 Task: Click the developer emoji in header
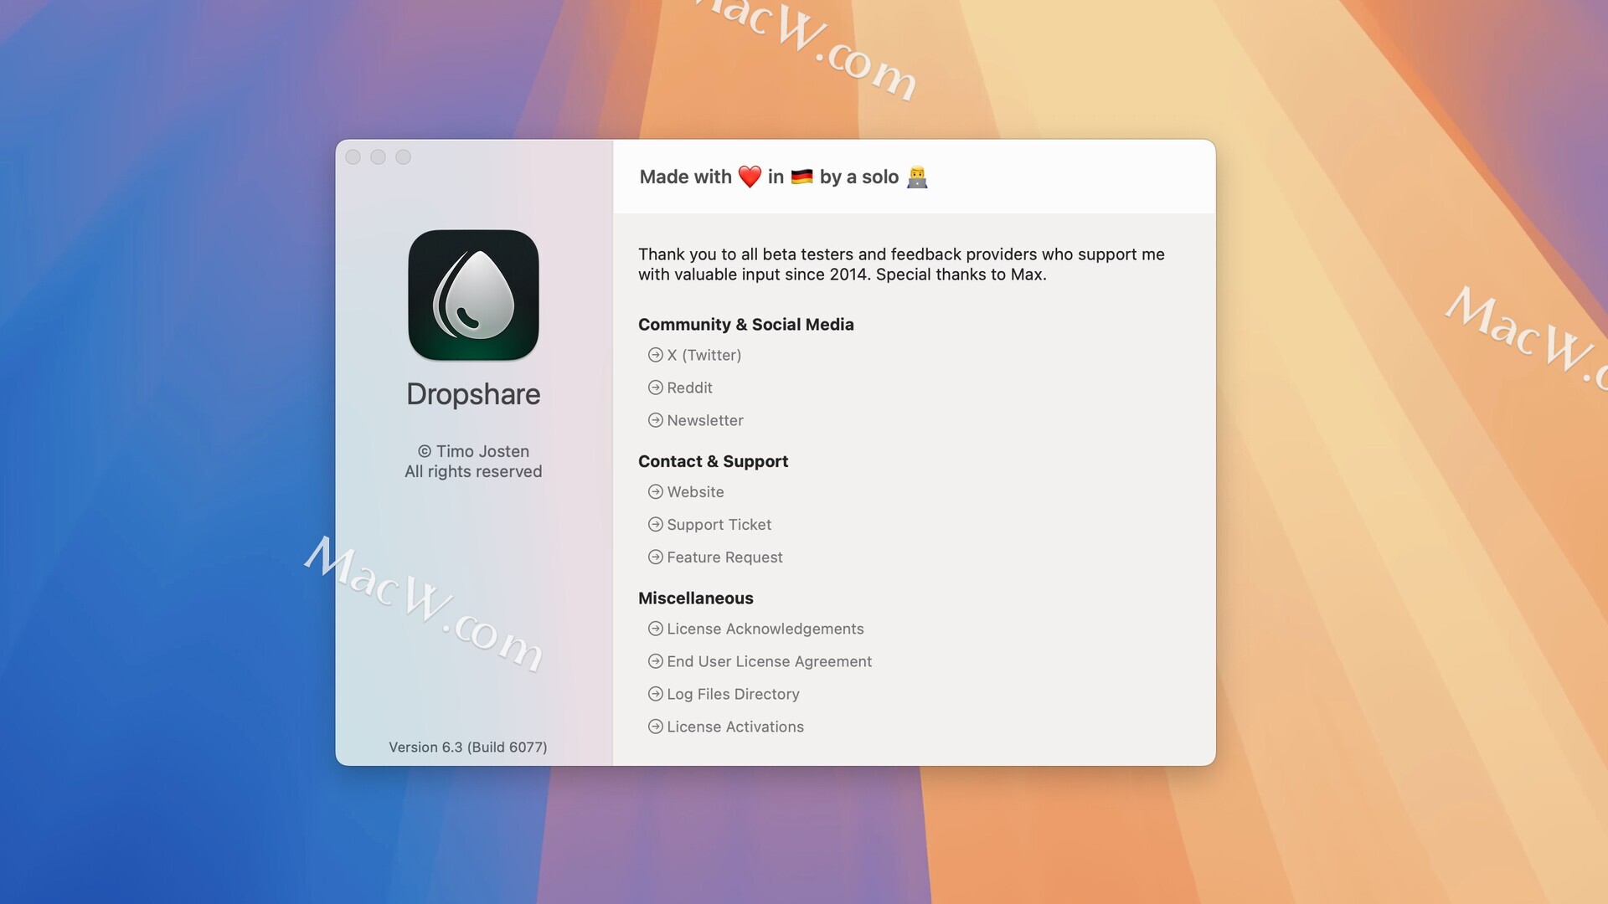click(x=917, y=177)
